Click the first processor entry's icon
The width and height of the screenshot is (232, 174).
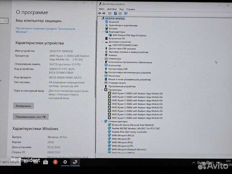(x=110, y=93)
